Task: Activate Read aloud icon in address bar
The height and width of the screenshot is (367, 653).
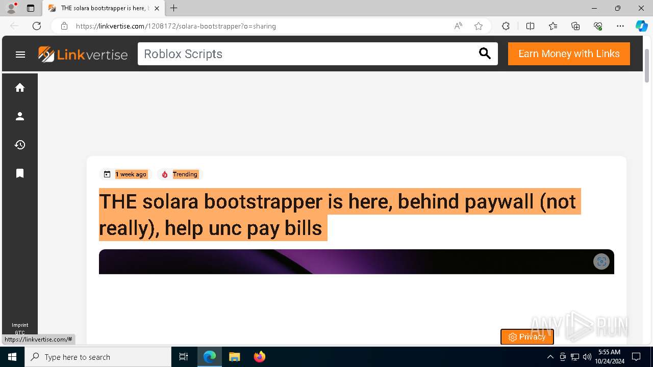Action: 458,26
